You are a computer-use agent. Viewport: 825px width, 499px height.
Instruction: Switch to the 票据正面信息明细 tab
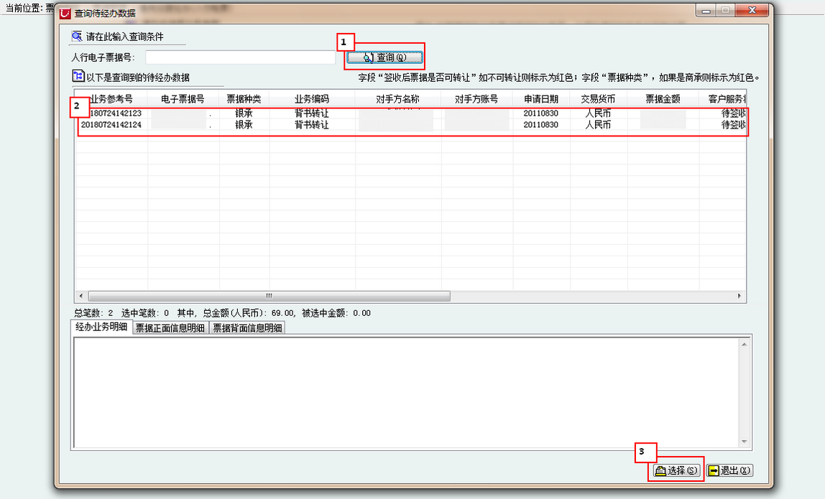click(x=170, y=327)
